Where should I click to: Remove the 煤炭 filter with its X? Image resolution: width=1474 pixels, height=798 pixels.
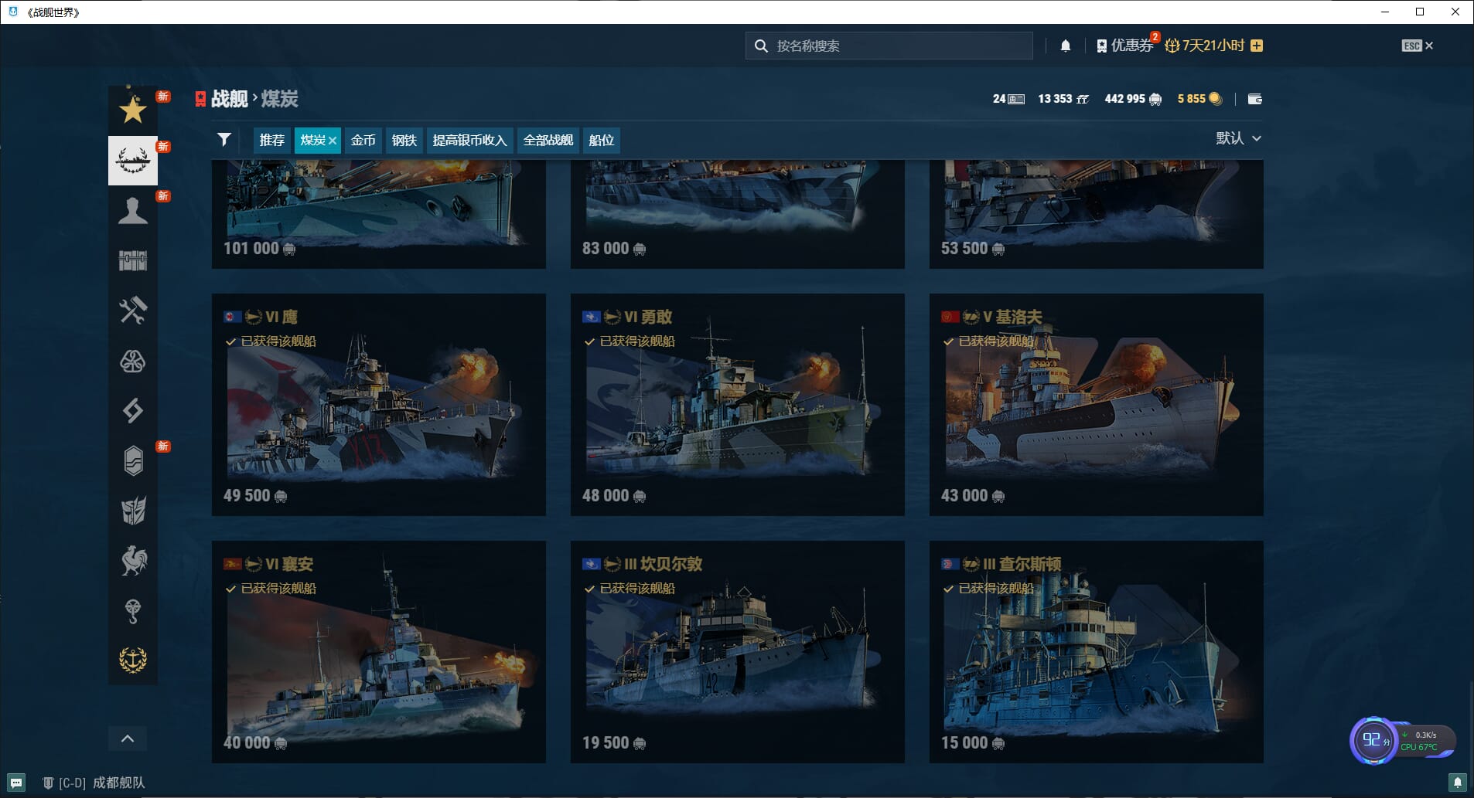(x=333, y=141)
